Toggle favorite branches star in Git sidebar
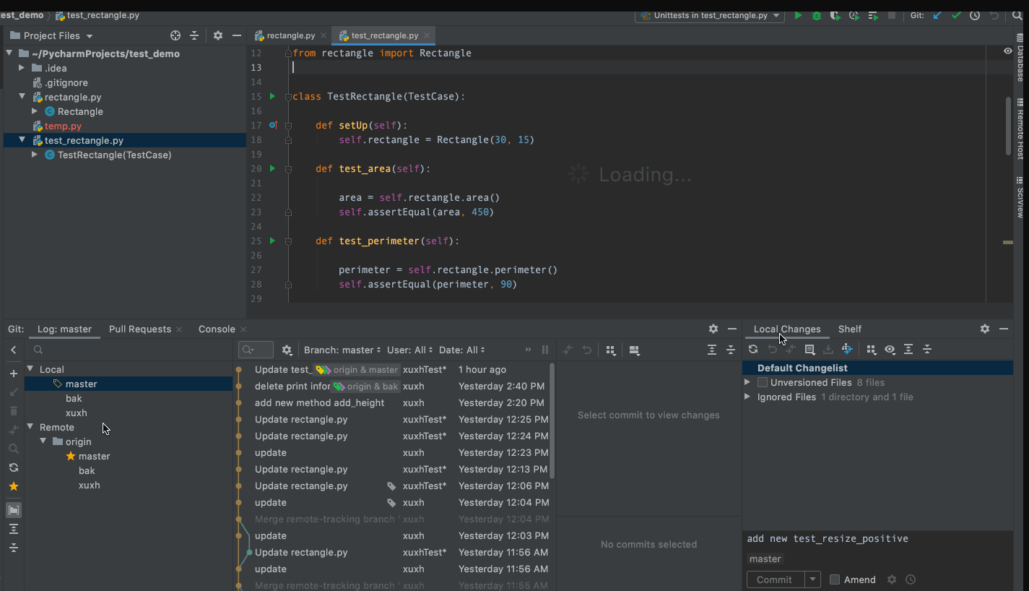Viewport: 1029px width, 591px height. coord(14,486)
